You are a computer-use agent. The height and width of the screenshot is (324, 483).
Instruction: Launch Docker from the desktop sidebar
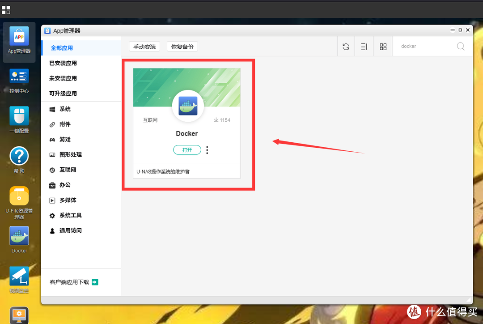19,240
